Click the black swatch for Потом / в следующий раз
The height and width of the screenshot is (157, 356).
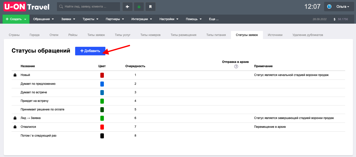pyautogui.click(x=102, y=136)
